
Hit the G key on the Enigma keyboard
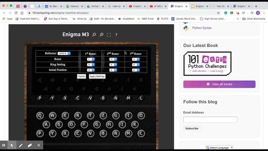click(97, 125)
